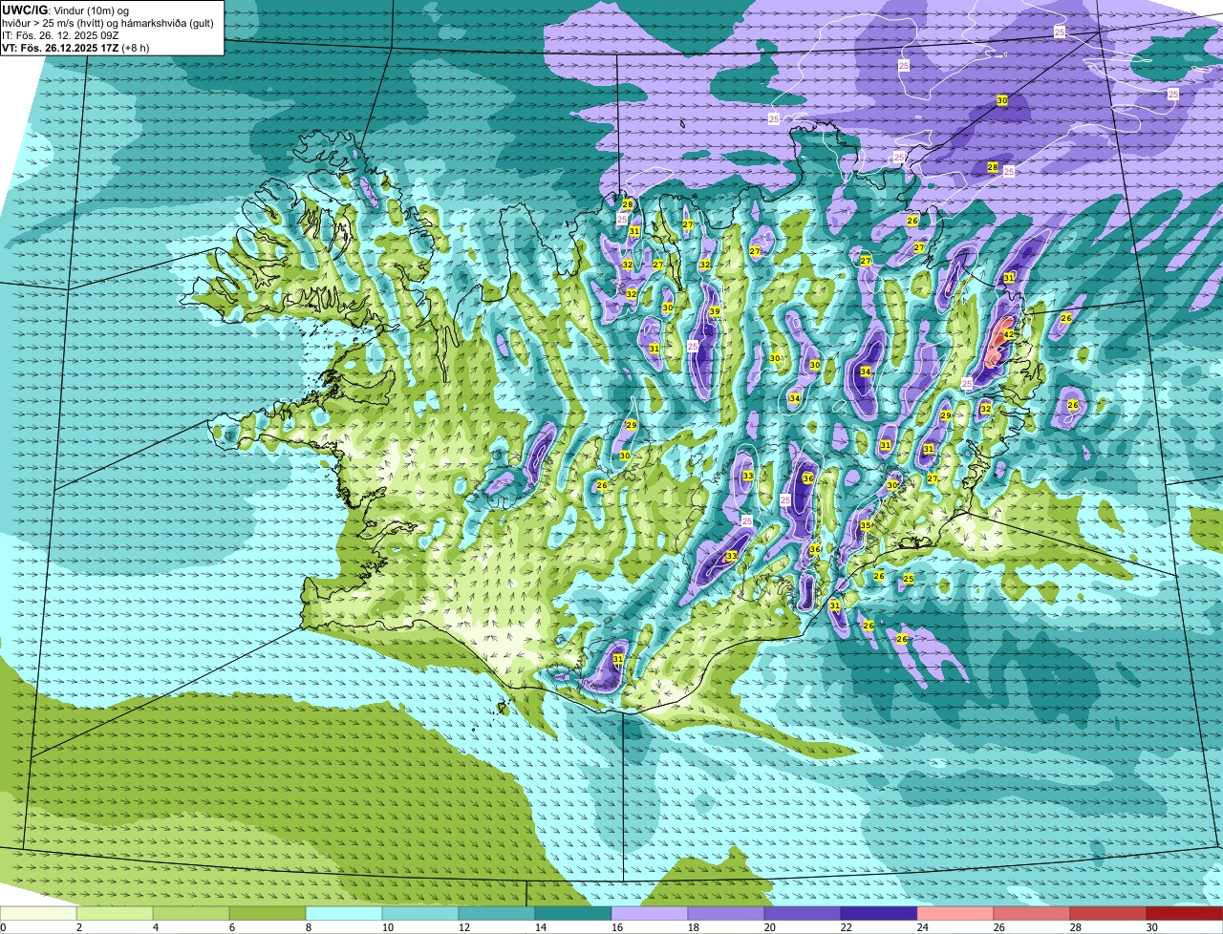The width and height of the screenshot is (1223, 934).
Task: Click the legend swatch between 26 and 28
Action: point(1032,913)
